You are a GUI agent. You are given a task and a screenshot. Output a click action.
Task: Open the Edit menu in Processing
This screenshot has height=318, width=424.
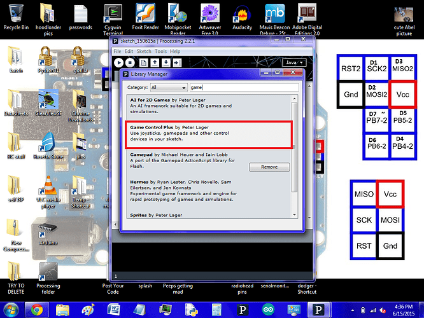pyautogui.click(x=129, y=52)
